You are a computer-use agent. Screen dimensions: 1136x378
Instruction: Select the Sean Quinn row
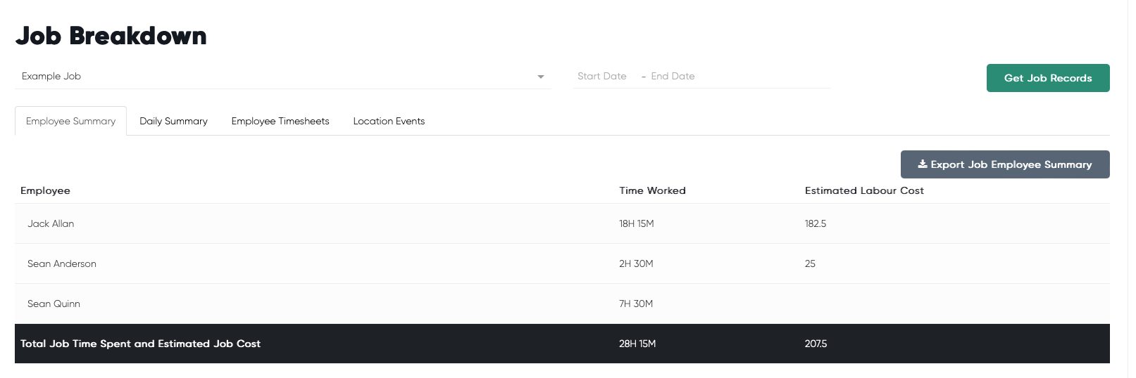tap(562, 304)
